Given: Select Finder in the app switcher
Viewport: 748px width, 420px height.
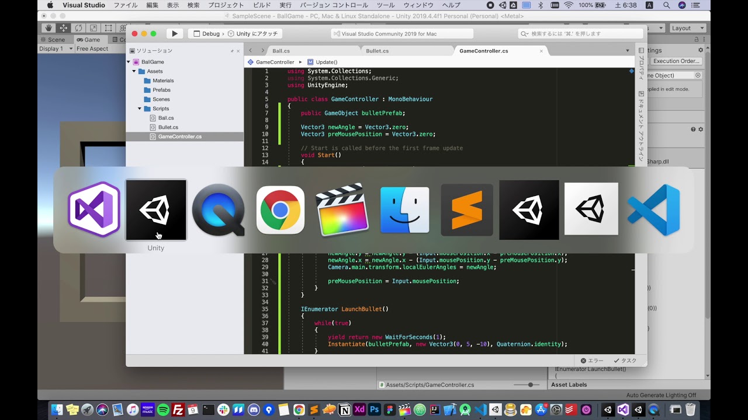Looking at the screenshot, I should click(x=405, y=210).
